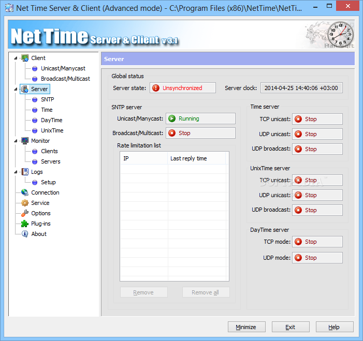Select SNTP under Server
The height and width of the screenshot is (341, 363).
coord(48,99)
